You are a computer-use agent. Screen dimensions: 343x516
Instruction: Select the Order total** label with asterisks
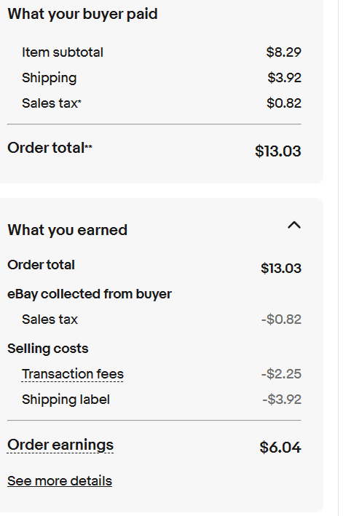tap(50, 148)
